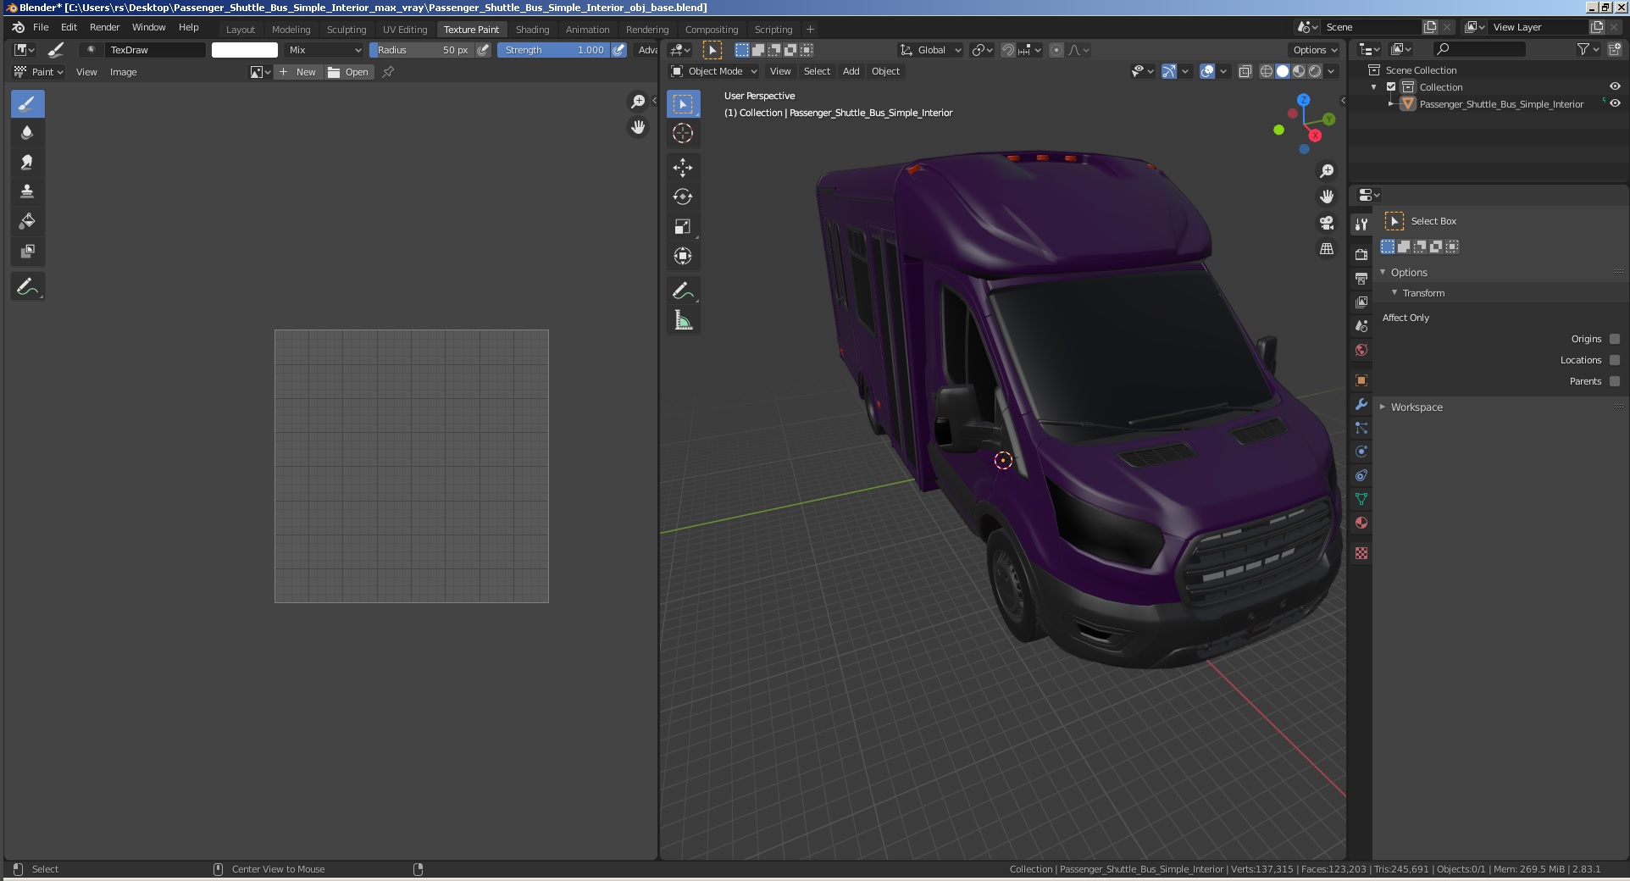
Task: Click the viewport pan hand icon
Action: (x=1327, y=197)
